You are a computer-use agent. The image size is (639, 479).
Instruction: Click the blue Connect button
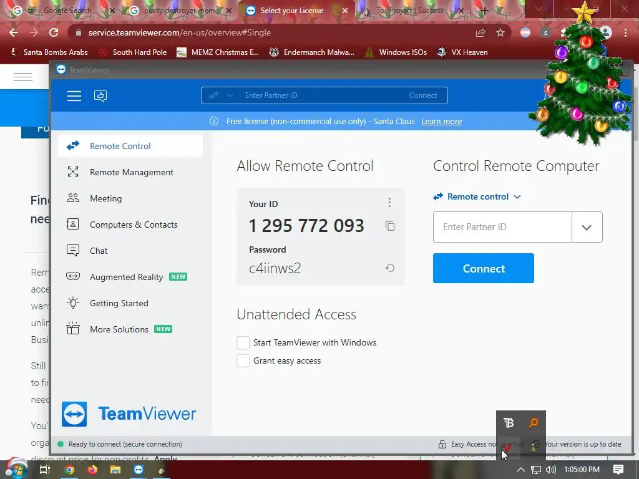tap(484, 268)
